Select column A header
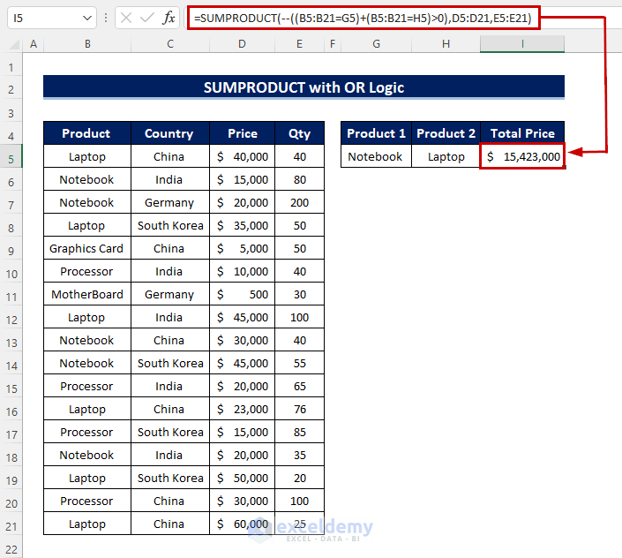 34,44
